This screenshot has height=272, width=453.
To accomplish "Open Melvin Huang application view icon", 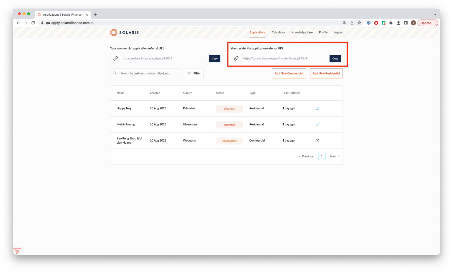I will (317, 124).
